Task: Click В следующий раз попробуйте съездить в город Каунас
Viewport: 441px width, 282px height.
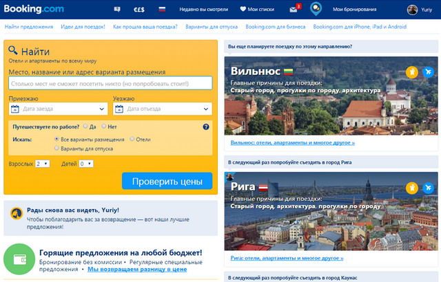Action: (292, 278)
